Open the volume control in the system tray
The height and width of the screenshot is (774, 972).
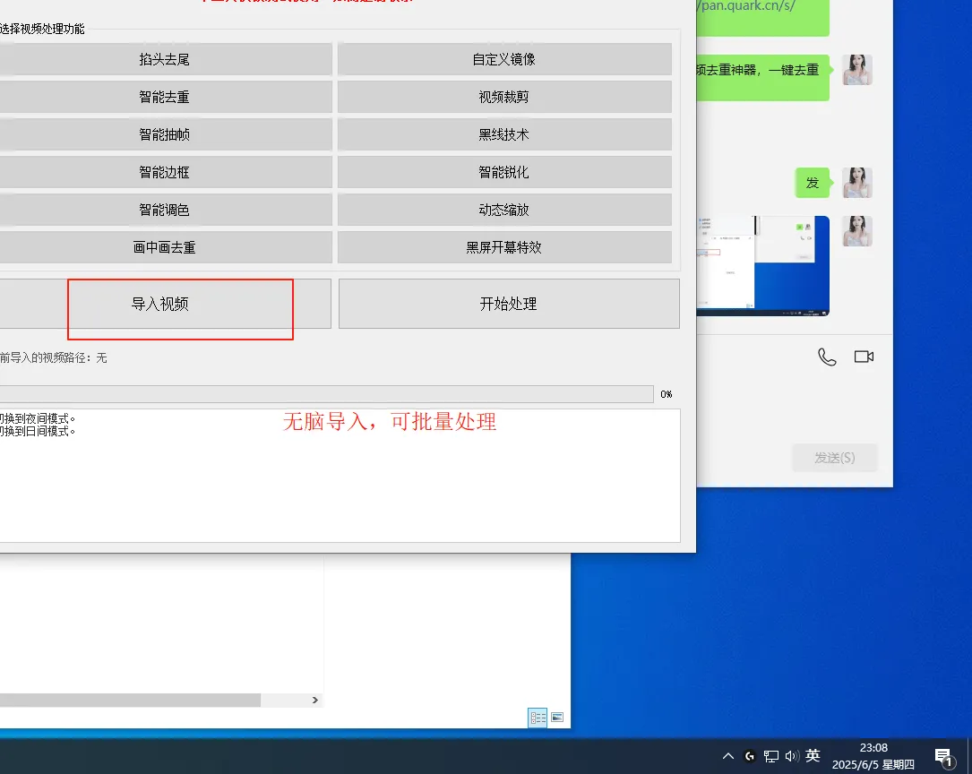point(792,755)
